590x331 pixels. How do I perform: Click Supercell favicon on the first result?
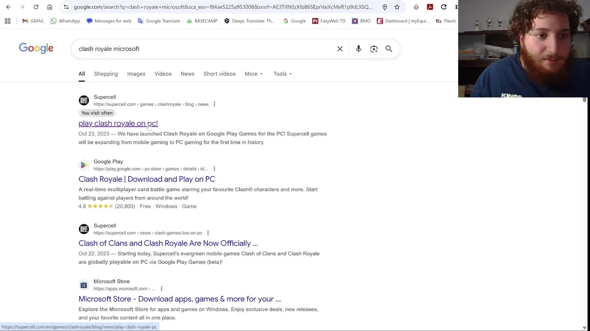click(x=83, y=100)
